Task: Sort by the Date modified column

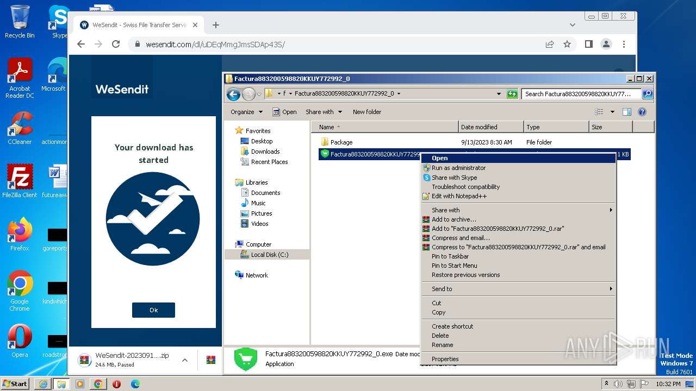Action: (491, 127)
